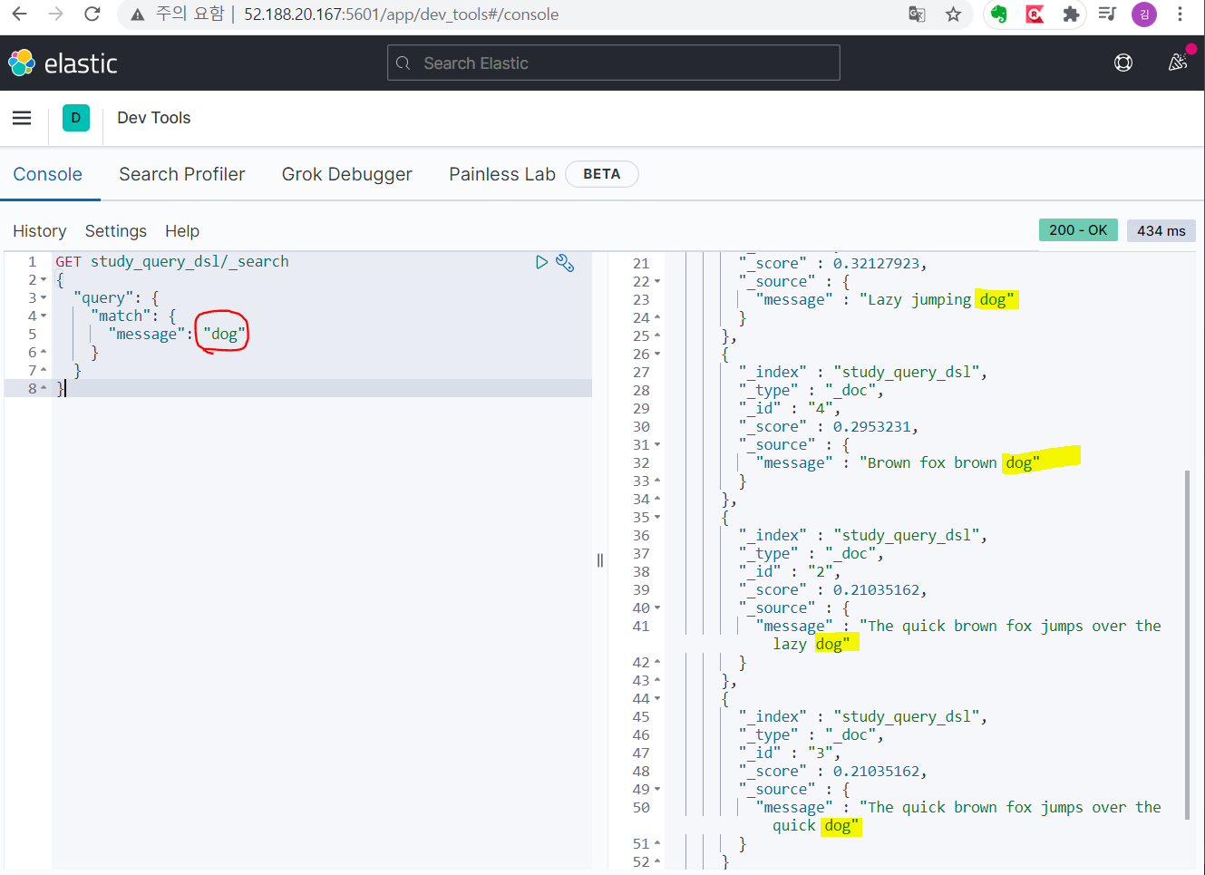Switch to the Painless Lab tab

tap(502, 174)
